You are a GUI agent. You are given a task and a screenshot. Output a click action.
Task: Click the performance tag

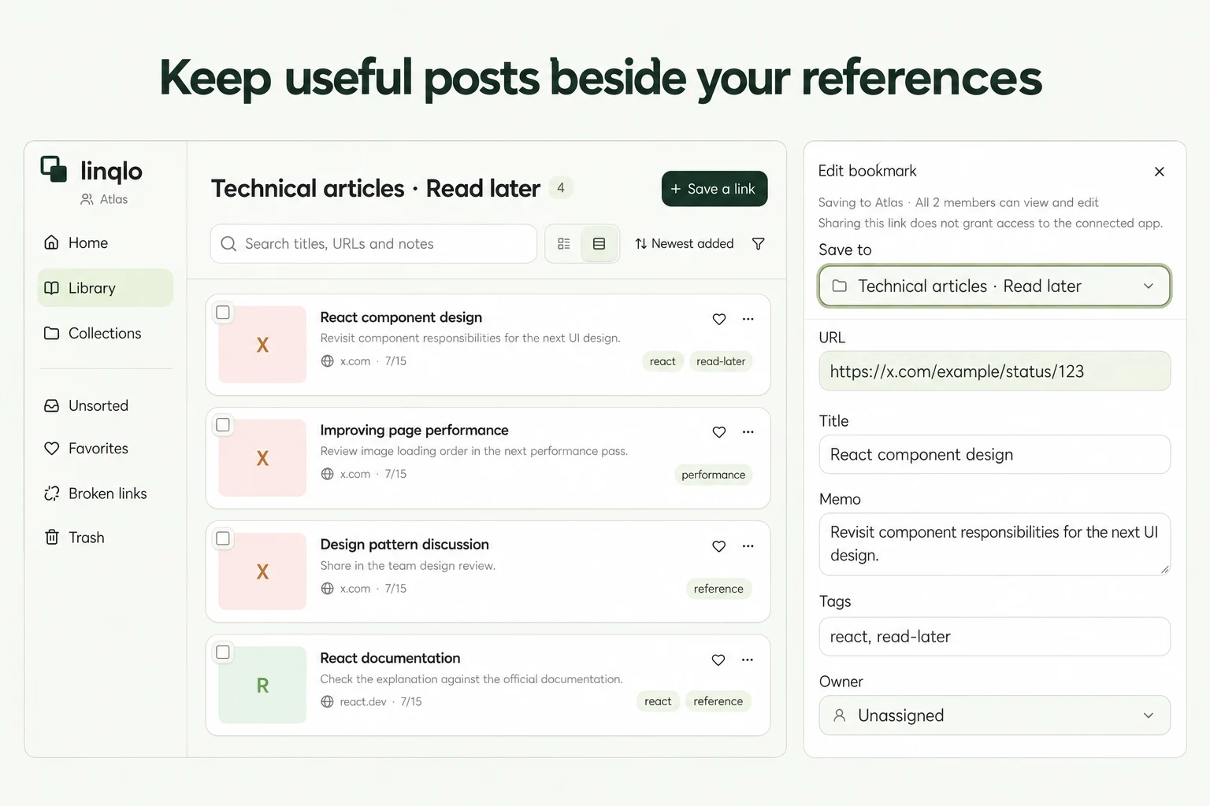[713, 475]
